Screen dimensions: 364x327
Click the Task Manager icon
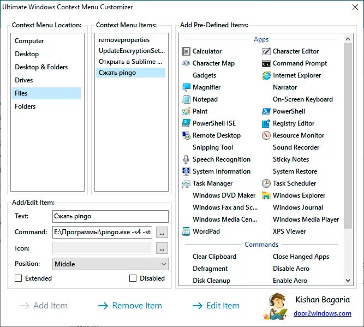pyautogui.click(x=186, y=183)
